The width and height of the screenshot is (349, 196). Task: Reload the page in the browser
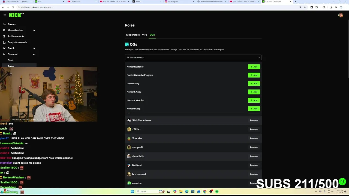click(x=13, y=7)
